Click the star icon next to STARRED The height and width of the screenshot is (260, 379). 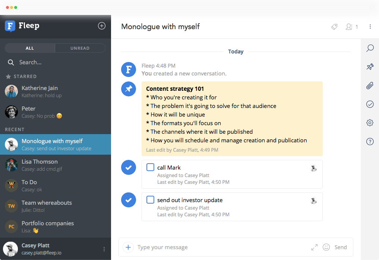coord(8,77)
